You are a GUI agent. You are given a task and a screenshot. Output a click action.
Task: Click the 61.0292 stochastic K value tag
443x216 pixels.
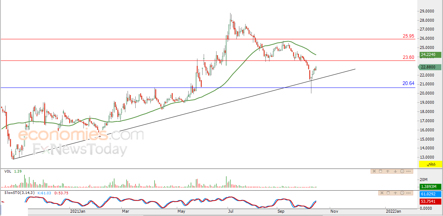pos(430,194)
